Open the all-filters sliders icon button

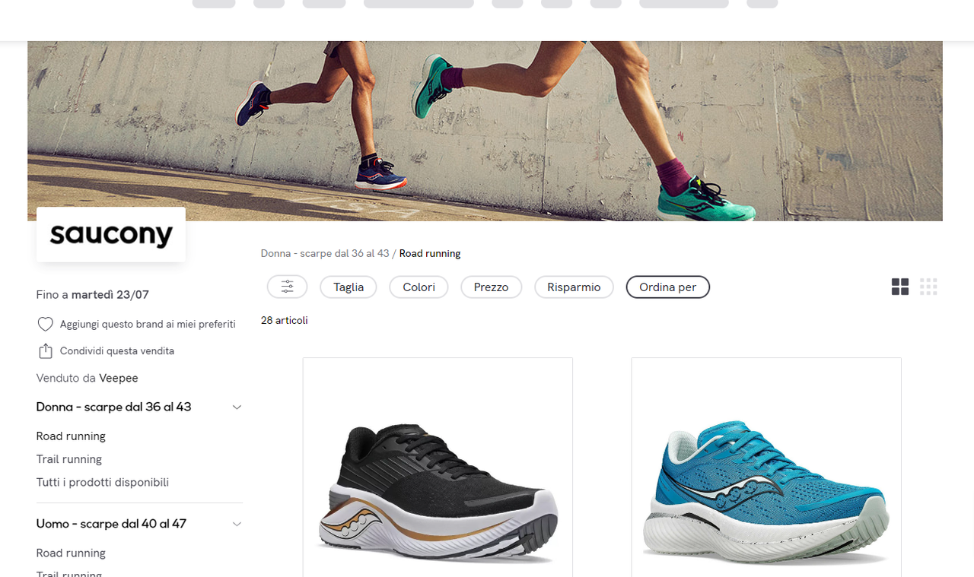pyautogui.click(x=287, y=287)
